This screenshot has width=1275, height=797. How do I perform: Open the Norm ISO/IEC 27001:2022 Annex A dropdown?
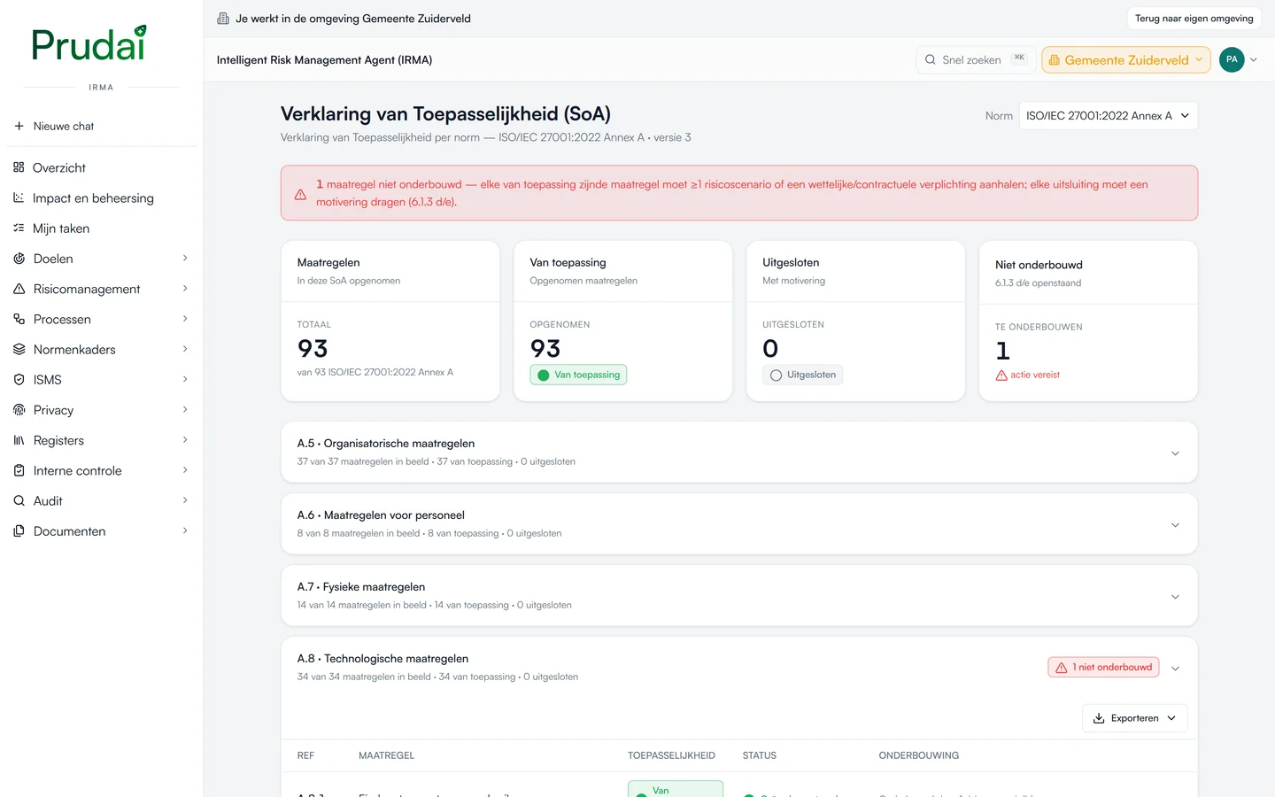click(1109, 116)
